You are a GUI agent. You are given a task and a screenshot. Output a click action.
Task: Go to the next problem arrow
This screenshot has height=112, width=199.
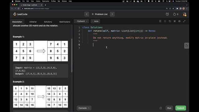pos(112,14)
